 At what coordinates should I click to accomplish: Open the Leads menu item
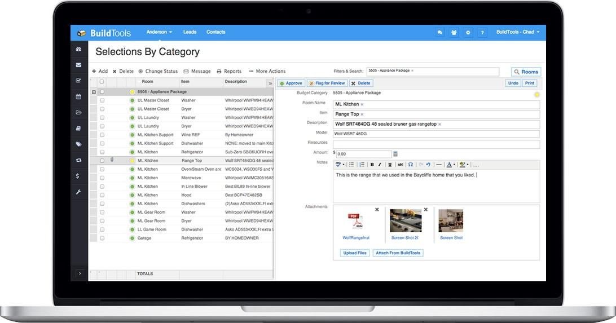click(x=190, y=32)
